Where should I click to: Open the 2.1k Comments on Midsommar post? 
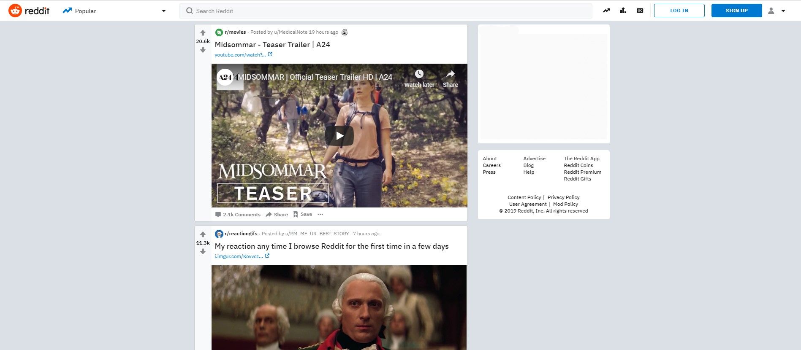238,215
